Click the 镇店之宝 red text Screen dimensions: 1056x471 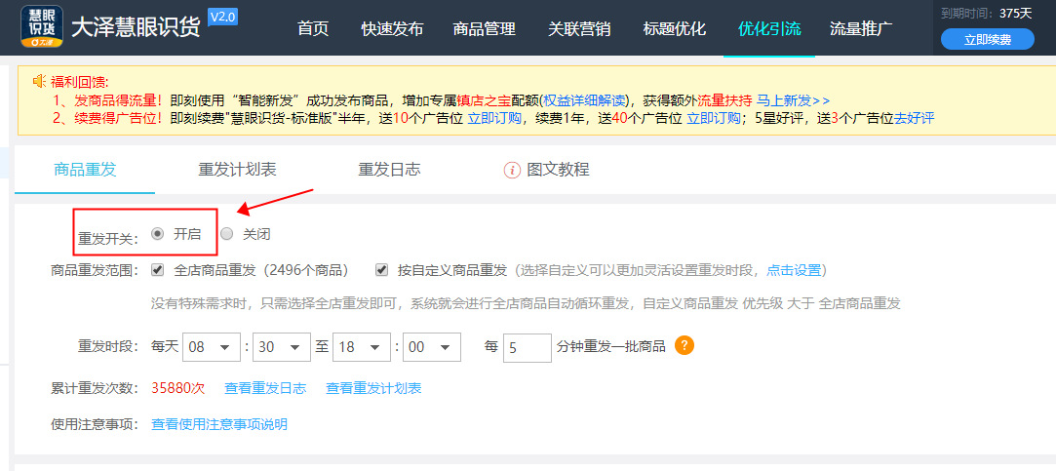pyautogui.click(x=485, y=100)
